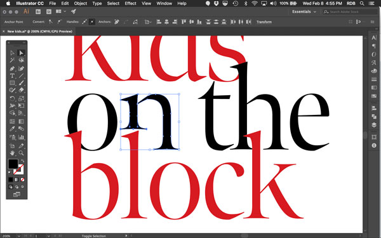Open the Layers panel

(x=374, y=125)
